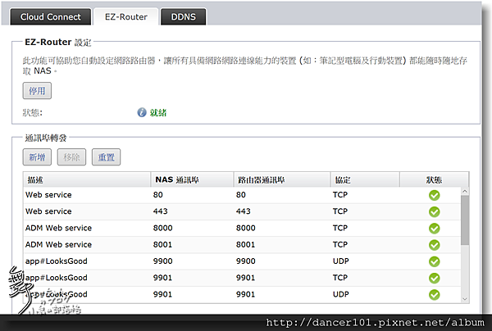Click the UDP protocol cell for port 9900
Image resolution: width=492 pixels, height=331 pixels.
click(x=341, y=261)
